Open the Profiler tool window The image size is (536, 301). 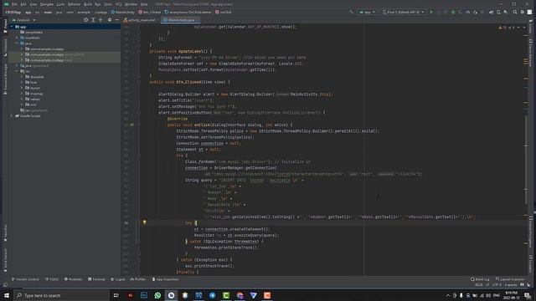[x=137, y=279]
